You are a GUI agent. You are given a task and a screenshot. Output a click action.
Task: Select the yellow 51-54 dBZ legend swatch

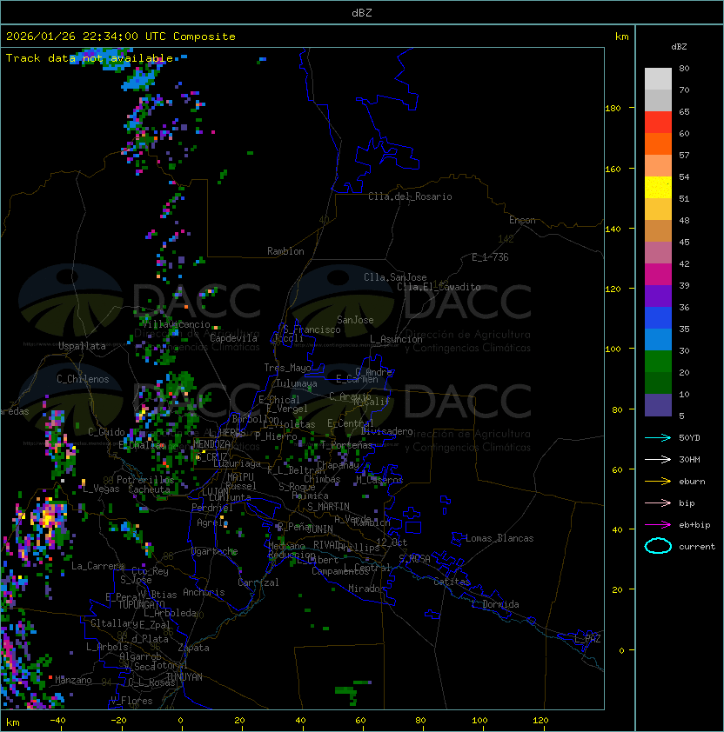pyautogui.click(x=659, y=188)
